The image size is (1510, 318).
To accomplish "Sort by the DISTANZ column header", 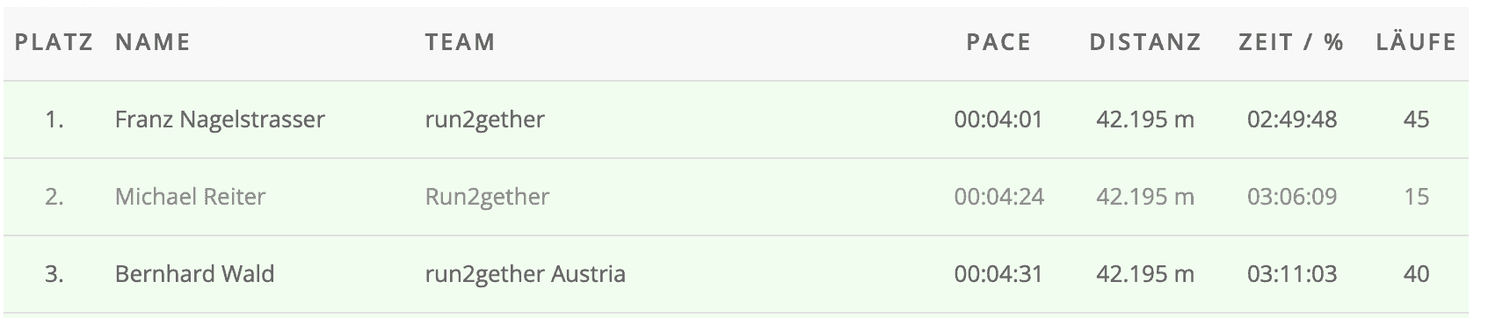I will click(x=1145, y=42).
